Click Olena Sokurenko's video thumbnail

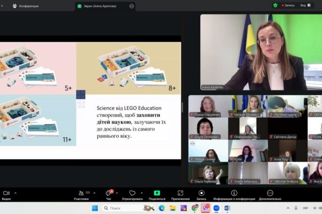(208, 106)
